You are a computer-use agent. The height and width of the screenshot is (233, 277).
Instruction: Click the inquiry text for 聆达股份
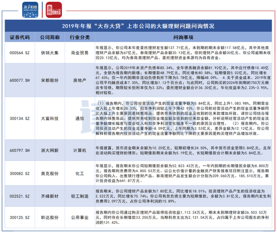(182, 217)
